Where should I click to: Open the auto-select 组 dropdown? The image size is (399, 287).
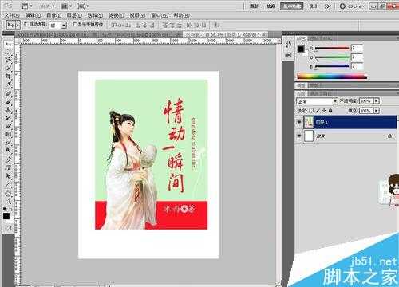pos(57,26)
